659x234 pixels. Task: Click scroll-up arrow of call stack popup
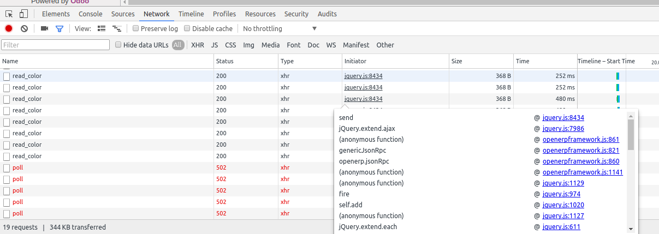631,116
